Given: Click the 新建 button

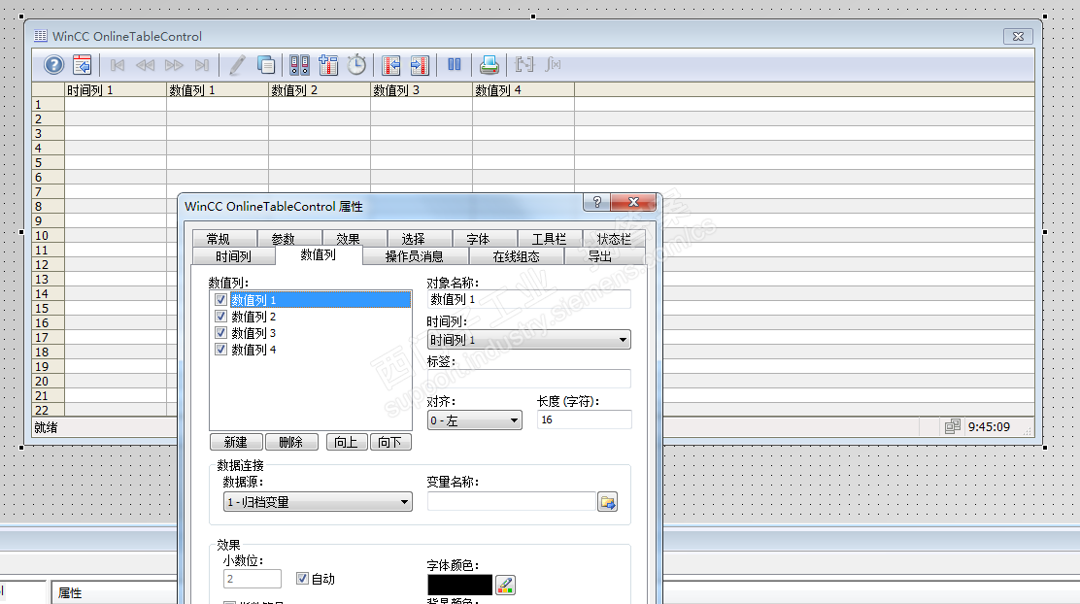Looking at the screenshot, I should 236,442.
